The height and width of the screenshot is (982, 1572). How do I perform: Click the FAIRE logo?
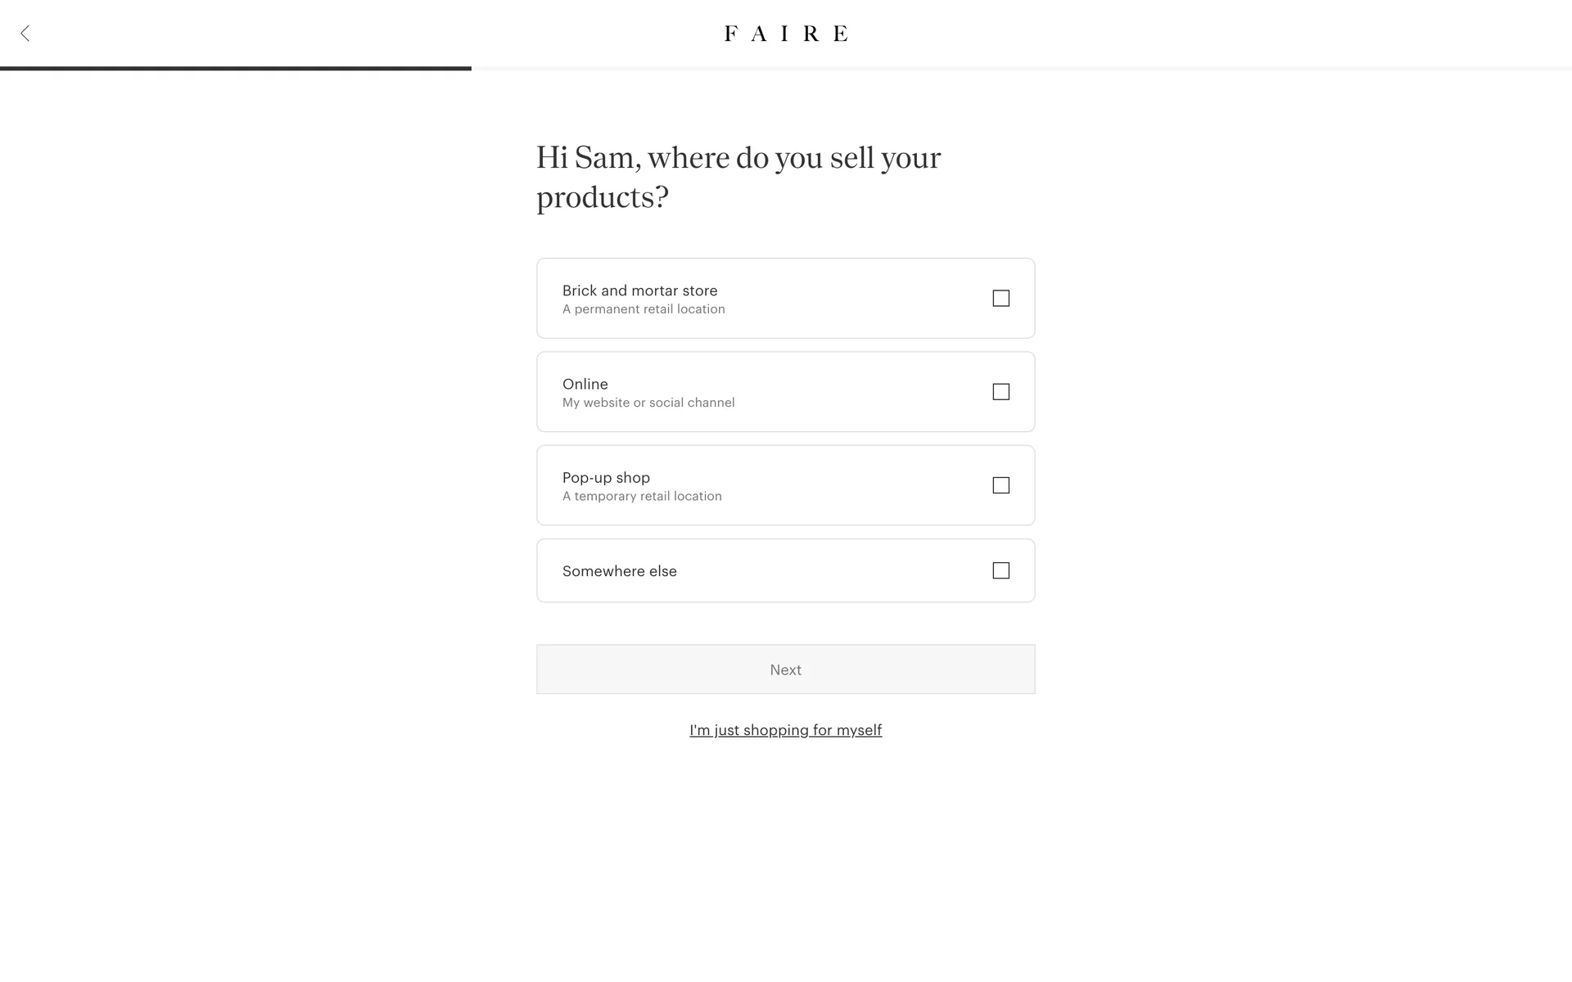(786, 34)
